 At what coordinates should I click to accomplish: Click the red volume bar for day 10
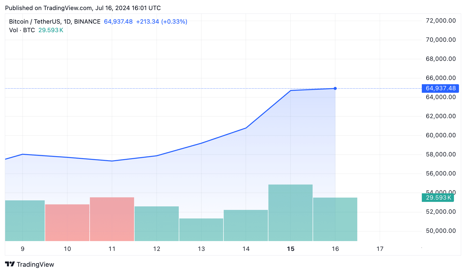[67, 223]
